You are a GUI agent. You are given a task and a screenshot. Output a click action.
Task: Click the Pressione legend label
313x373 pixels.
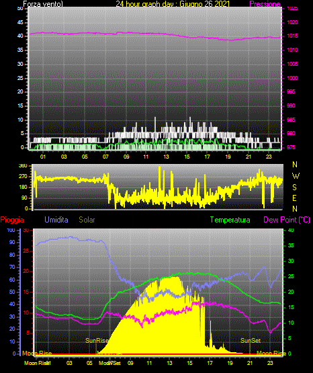point(265,4)
